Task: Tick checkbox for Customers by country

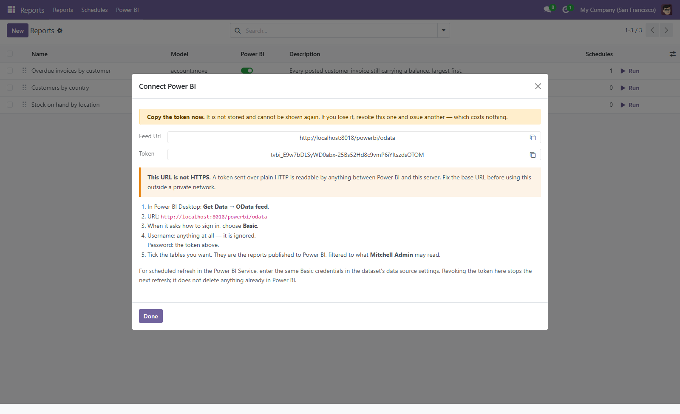Action: [x=10, y=88]
